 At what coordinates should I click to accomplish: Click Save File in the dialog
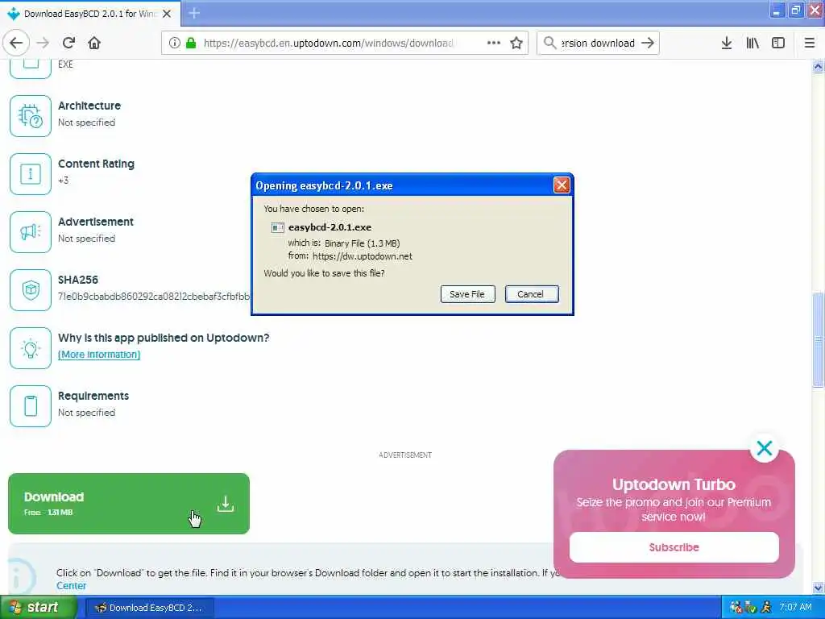coord(467,294)
